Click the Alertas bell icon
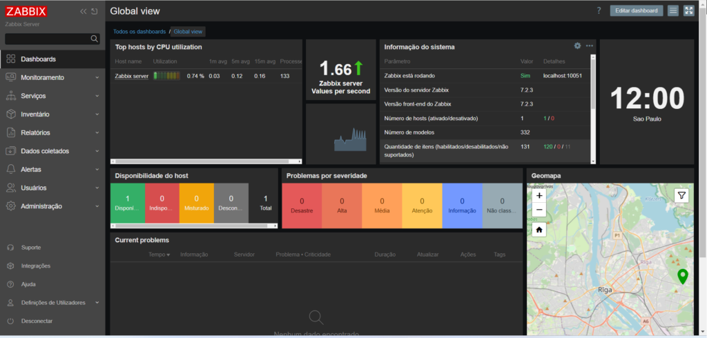Screen dimensions: 707x338 [11, 170]
